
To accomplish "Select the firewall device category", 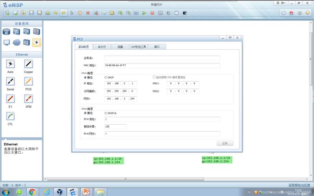I will point(37,32).
